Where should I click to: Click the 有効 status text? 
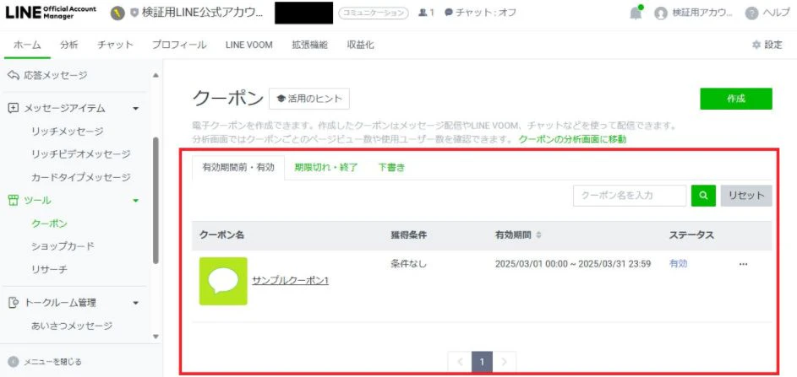tap(679, 264)
